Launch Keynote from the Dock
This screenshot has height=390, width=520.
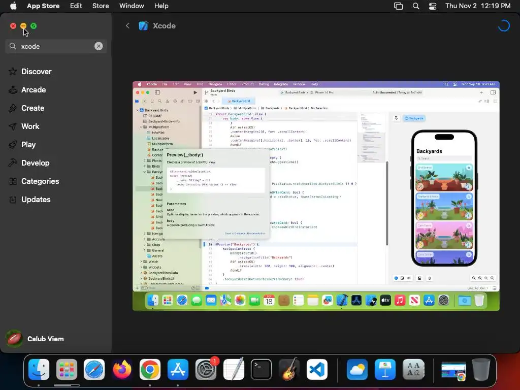pyautogui.click(x=385, y=369)
